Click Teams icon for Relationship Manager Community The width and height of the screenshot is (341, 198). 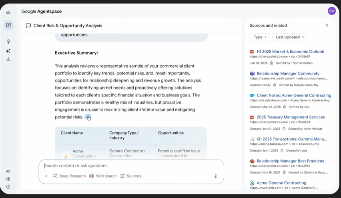pos(252,74)
